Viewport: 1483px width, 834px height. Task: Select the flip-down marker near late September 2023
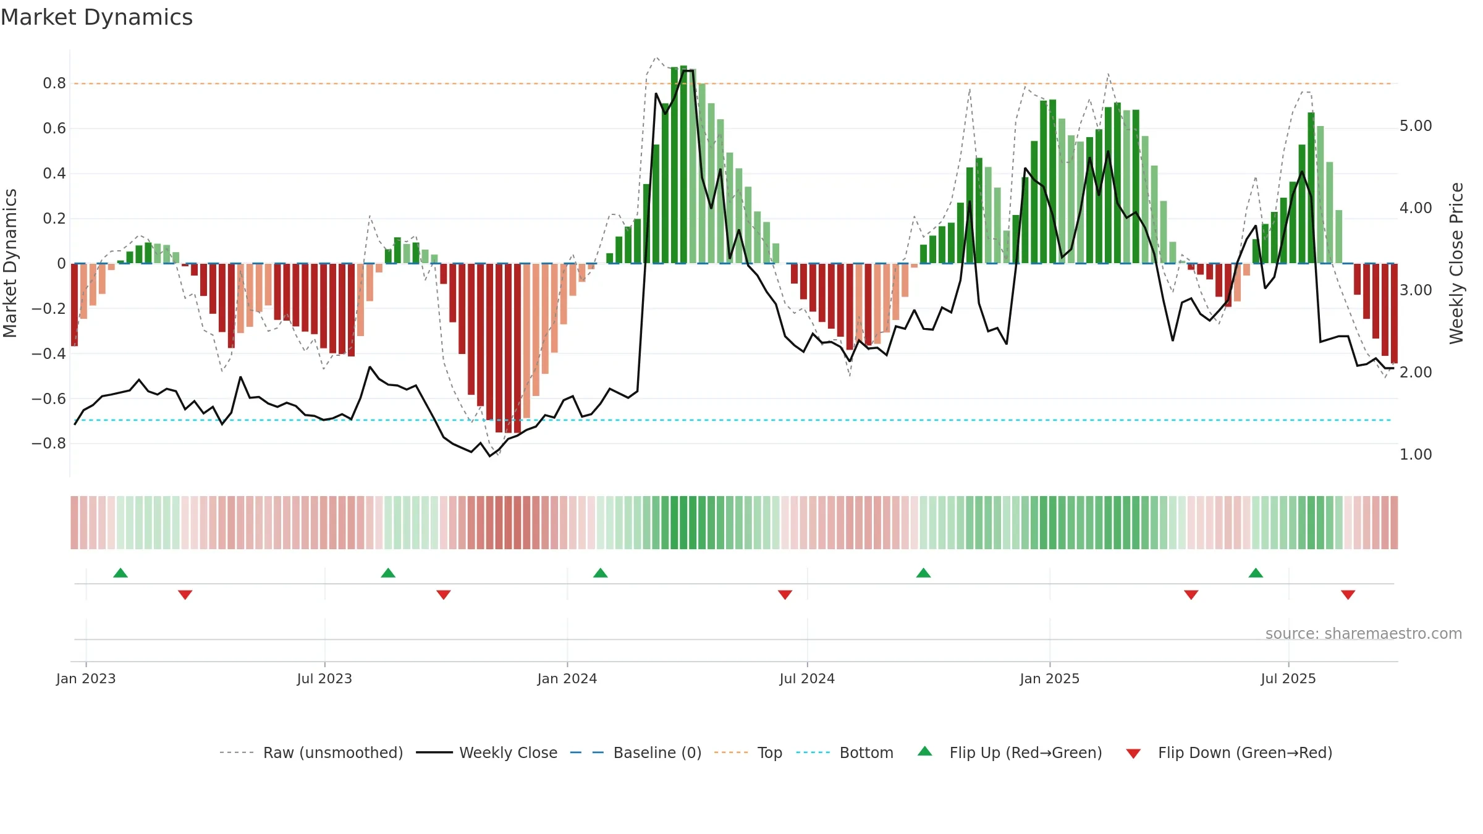tap(444, 595)
